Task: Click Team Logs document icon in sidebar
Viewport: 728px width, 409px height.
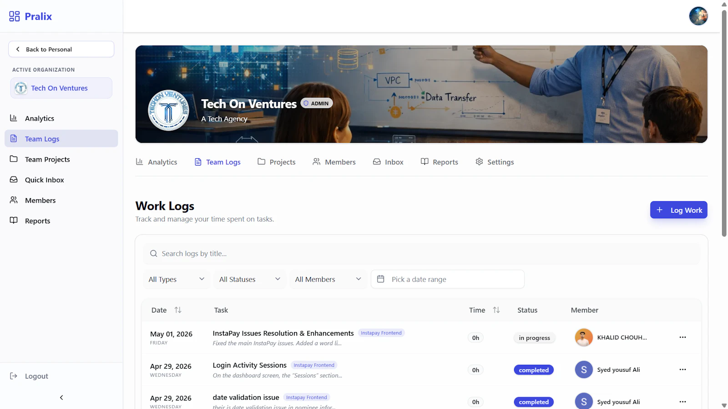Action: [x=14, y=138]
